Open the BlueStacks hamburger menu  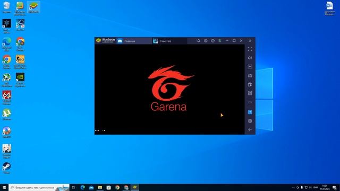220,41
